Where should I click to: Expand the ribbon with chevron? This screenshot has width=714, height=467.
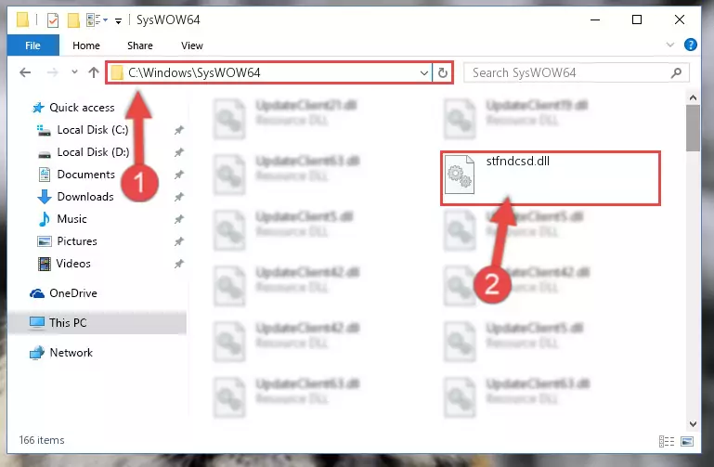point(669,45)
